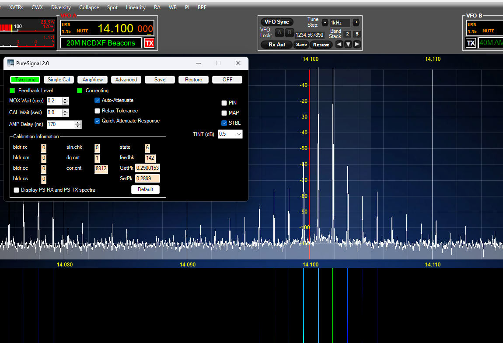This screenshot has height=343, width=503.
Task: Open WB menu
Action: pyautogui.click(x=173, y=7)
